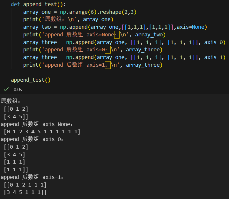
Task: Click the print line with 'axis=0:' string
Action: [93, 50]
